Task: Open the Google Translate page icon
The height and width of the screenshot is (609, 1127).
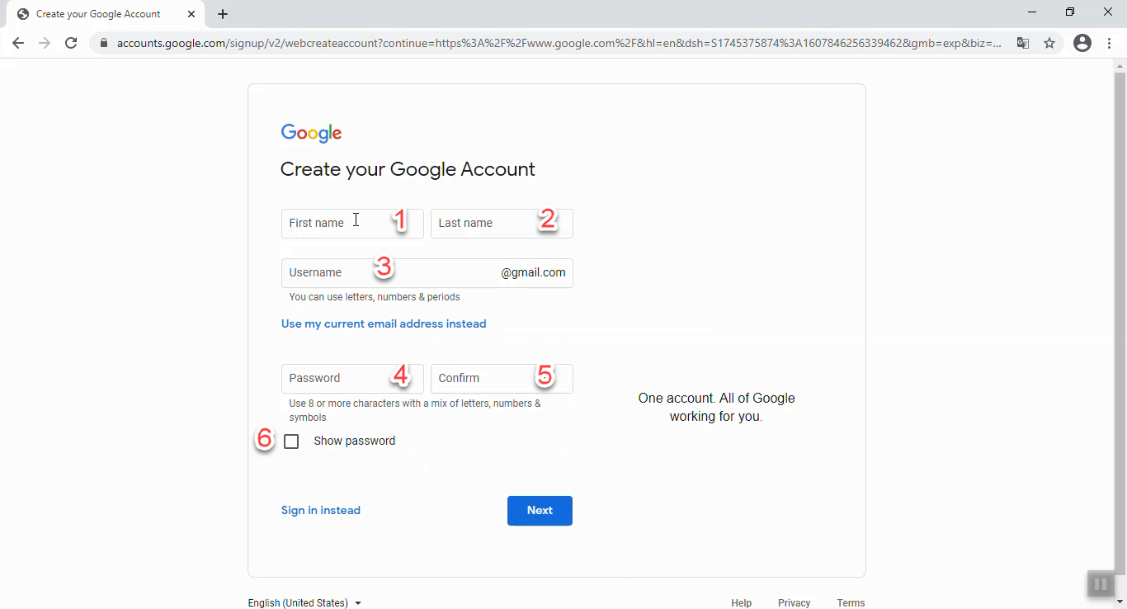Action: tap(1023, 43)
